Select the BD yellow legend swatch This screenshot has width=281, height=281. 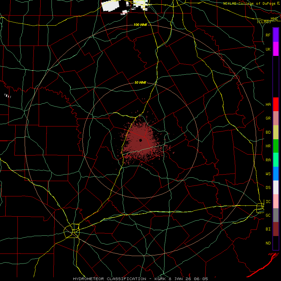(276, 132)
